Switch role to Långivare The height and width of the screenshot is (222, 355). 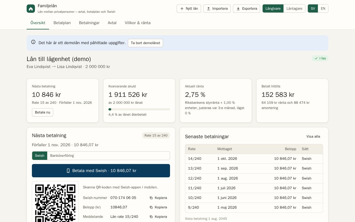point(273,9)
